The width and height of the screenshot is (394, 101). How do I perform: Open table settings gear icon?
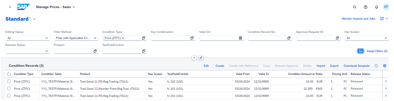pyautogui.click(x=385, y=66)
